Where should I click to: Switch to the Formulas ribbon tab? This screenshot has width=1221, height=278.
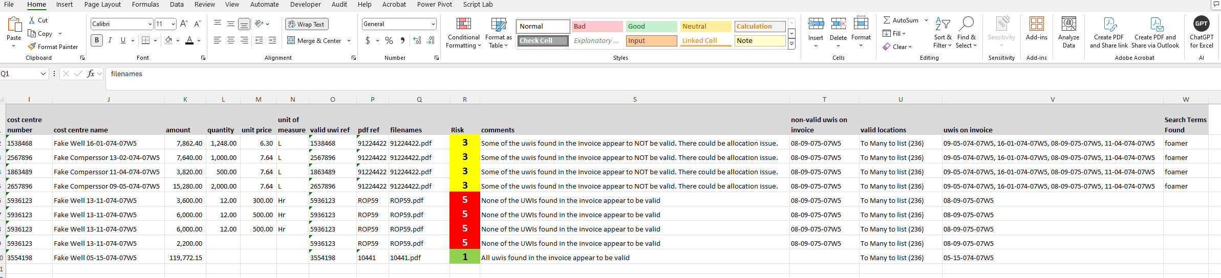pos(145,5)
